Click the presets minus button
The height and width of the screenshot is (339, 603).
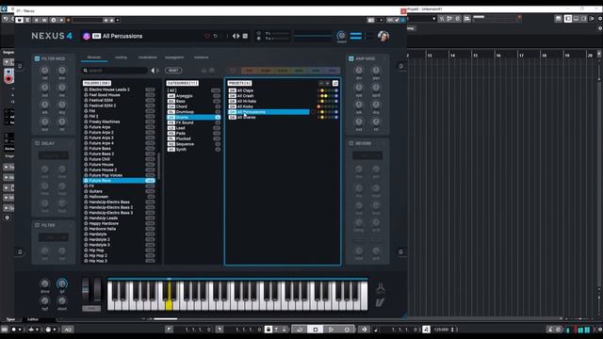click(x=321, y=83)
